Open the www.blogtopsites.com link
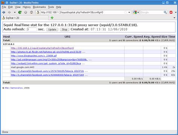The width and height of the screenshot is (178, 135). 34,56
